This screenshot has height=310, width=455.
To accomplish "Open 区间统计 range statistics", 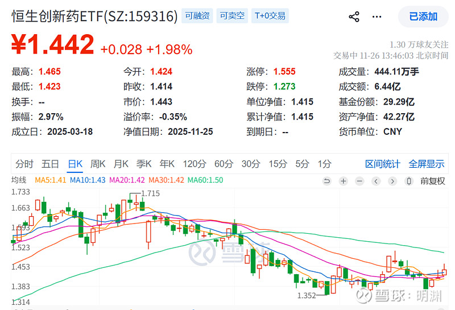I will pos(382,164).
